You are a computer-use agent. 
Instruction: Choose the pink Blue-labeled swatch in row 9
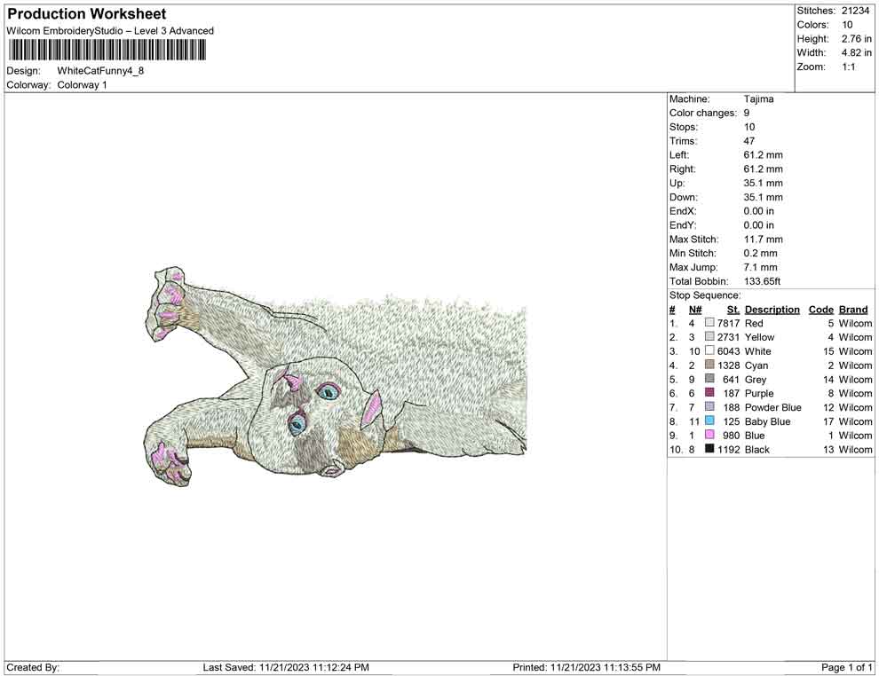point(709,436)
